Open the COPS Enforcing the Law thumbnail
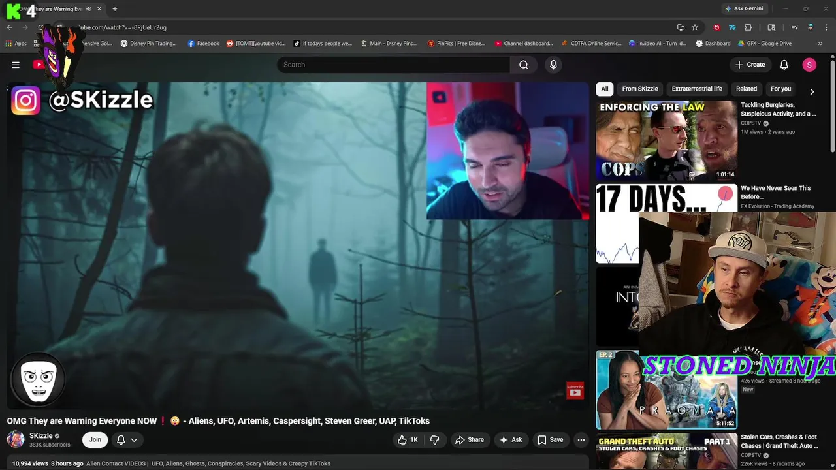 [x=666, y=140]
